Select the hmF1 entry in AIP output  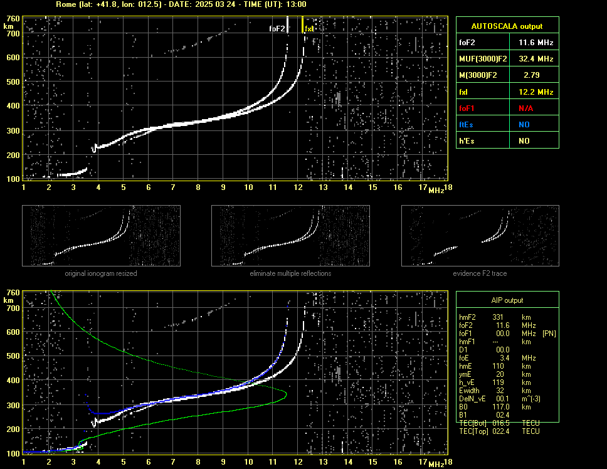tap(495, 342)
